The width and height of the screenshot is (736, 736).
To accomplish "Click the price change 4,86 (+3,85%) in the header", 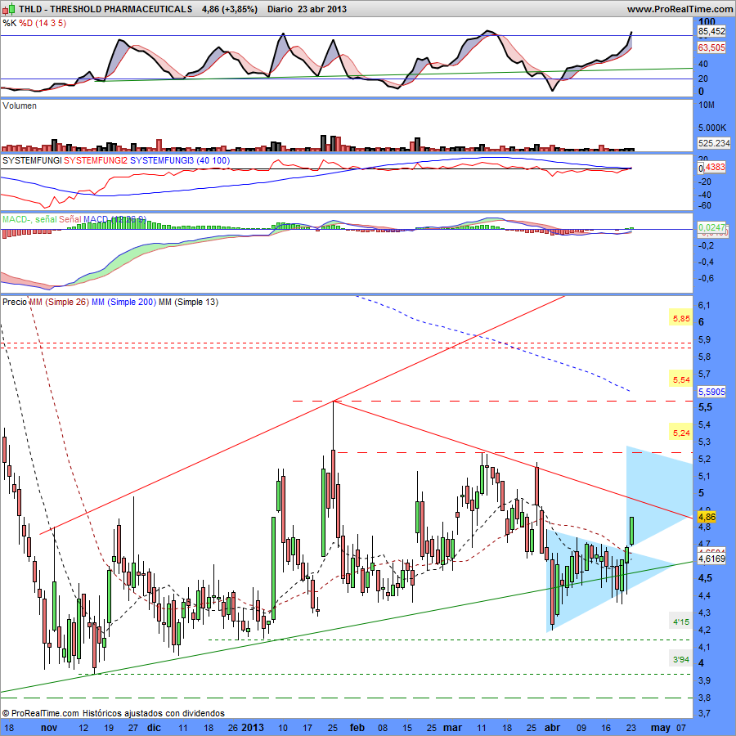I will (x=230, y=9).
